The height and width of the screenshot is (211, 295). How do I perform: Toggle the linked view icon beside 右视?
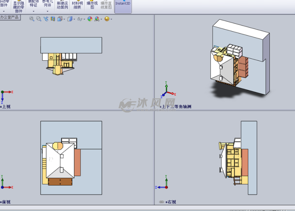(161, 202)
